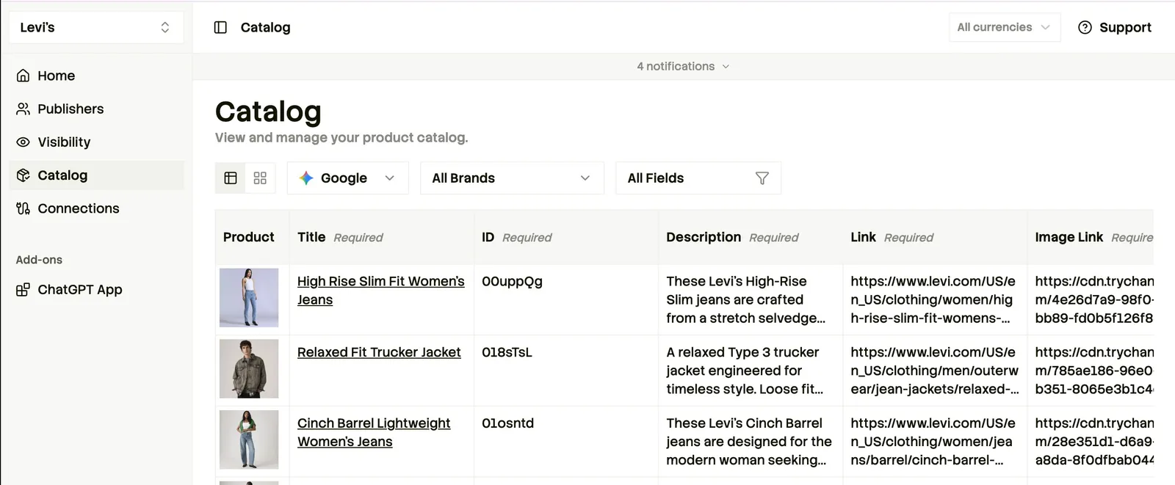Screen dimensions: 1175x485
Task: Click the Home house icon
Action: (23, 76)
